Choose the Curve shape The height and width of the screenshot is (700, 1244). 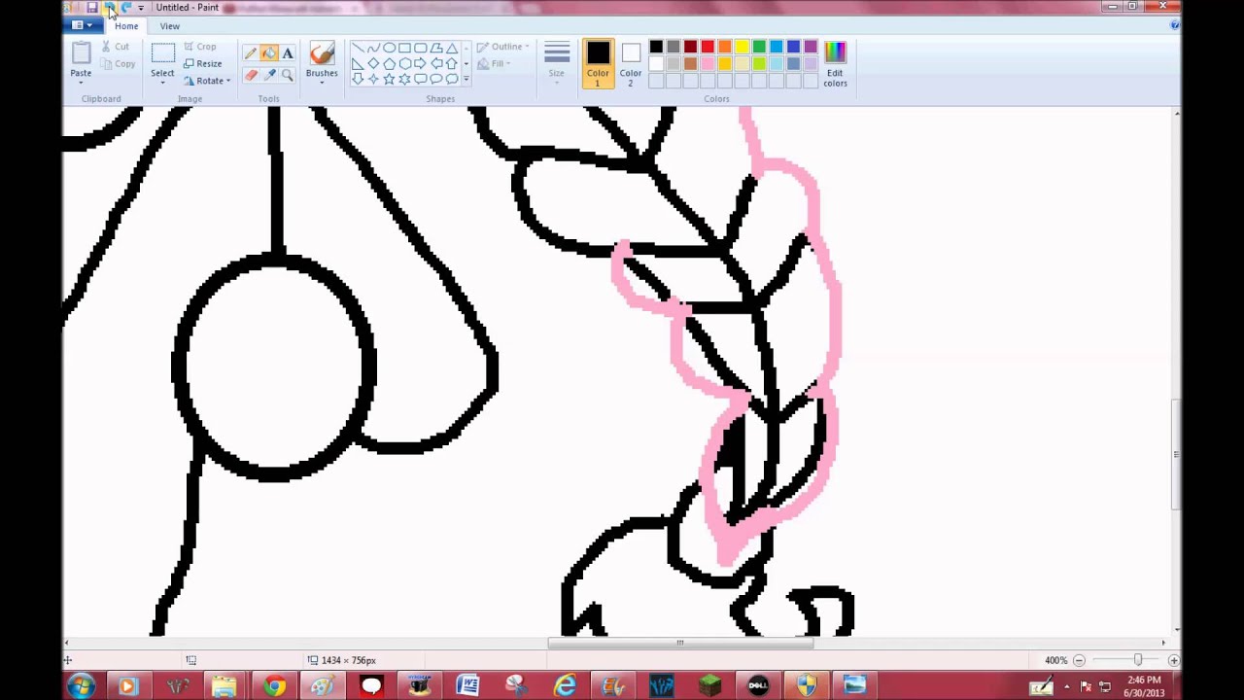(373, 48)
